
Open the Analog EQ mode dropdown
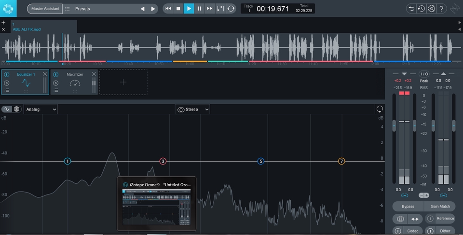pos(41,110)
